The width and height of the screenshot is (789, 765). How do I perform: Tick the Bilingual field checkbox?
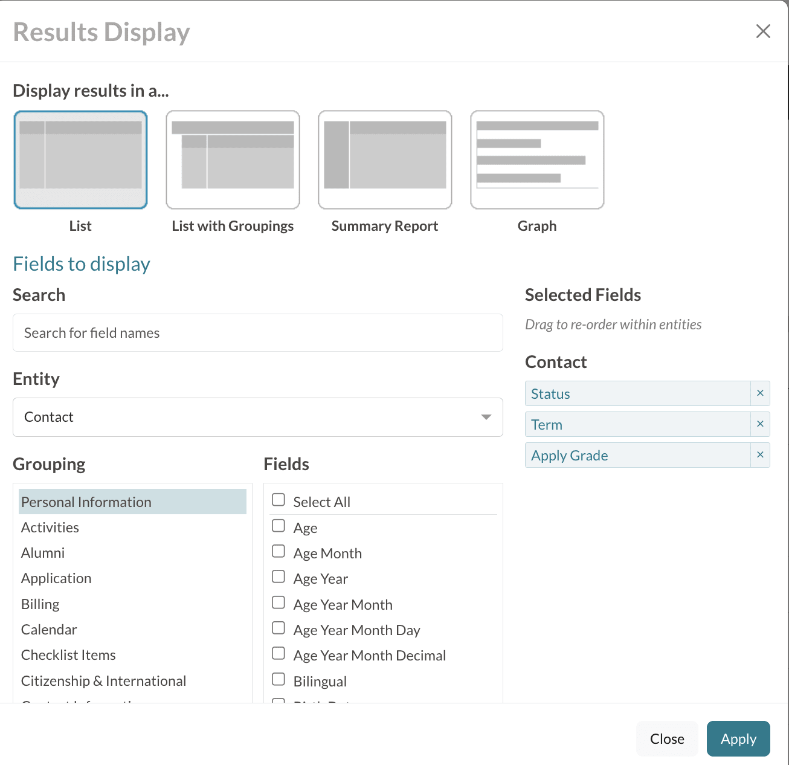click(279, 680)
